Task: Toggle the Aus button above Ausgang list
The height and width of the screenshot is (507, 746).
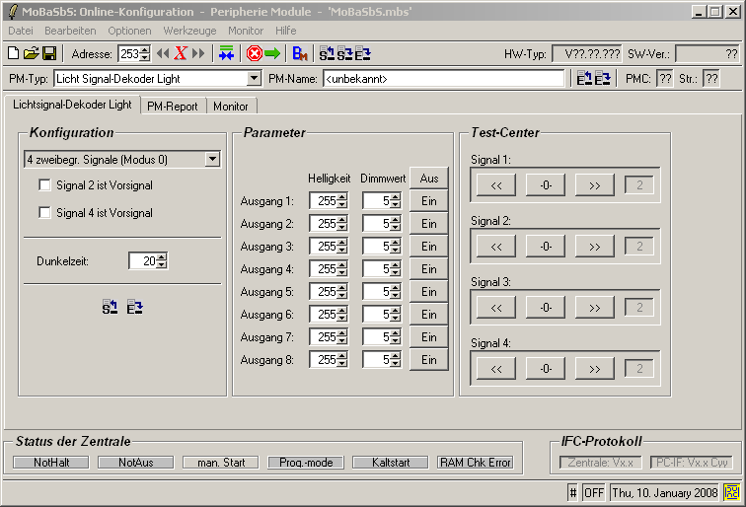Action: point(428,179)
